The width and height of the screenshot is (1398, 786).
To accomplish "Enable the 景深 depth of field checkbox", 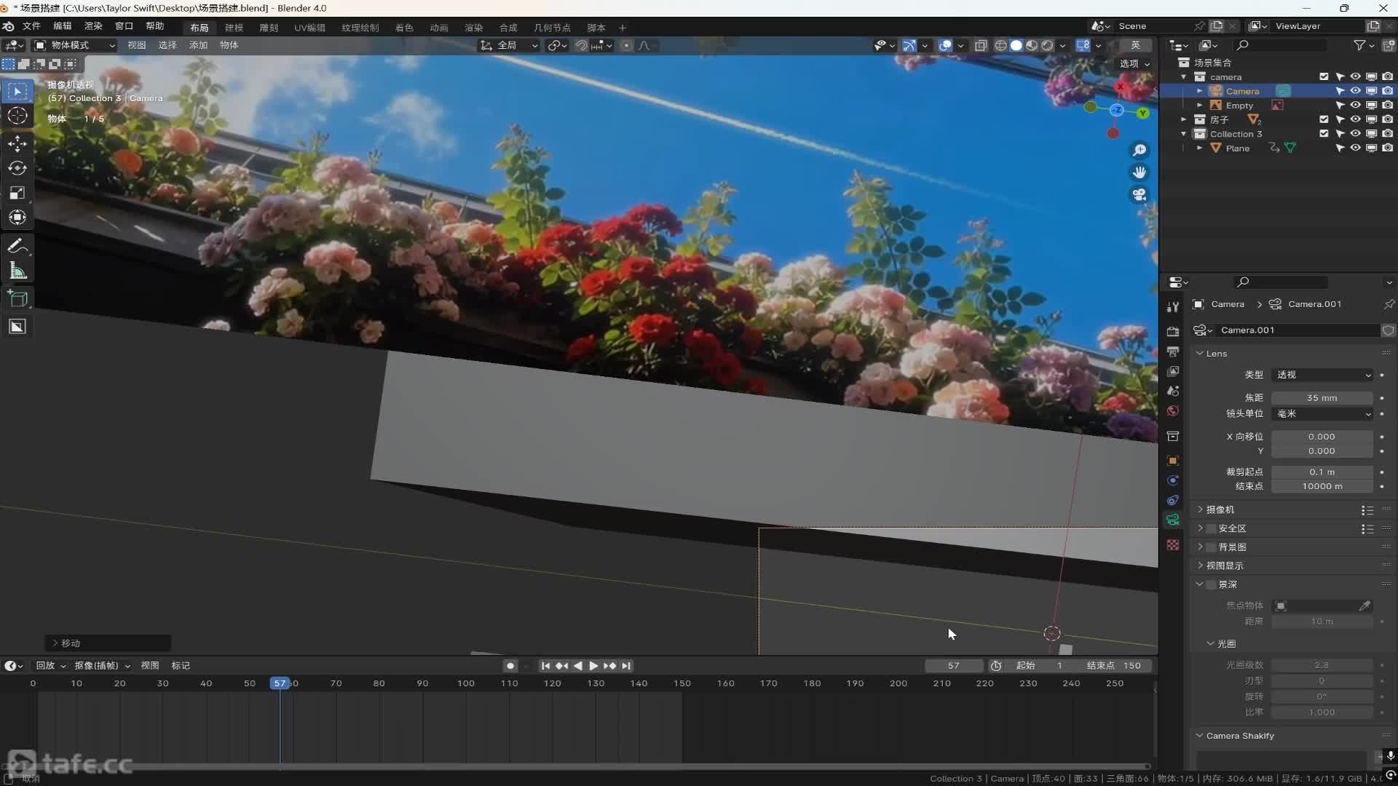I will tap(1212, 584).
